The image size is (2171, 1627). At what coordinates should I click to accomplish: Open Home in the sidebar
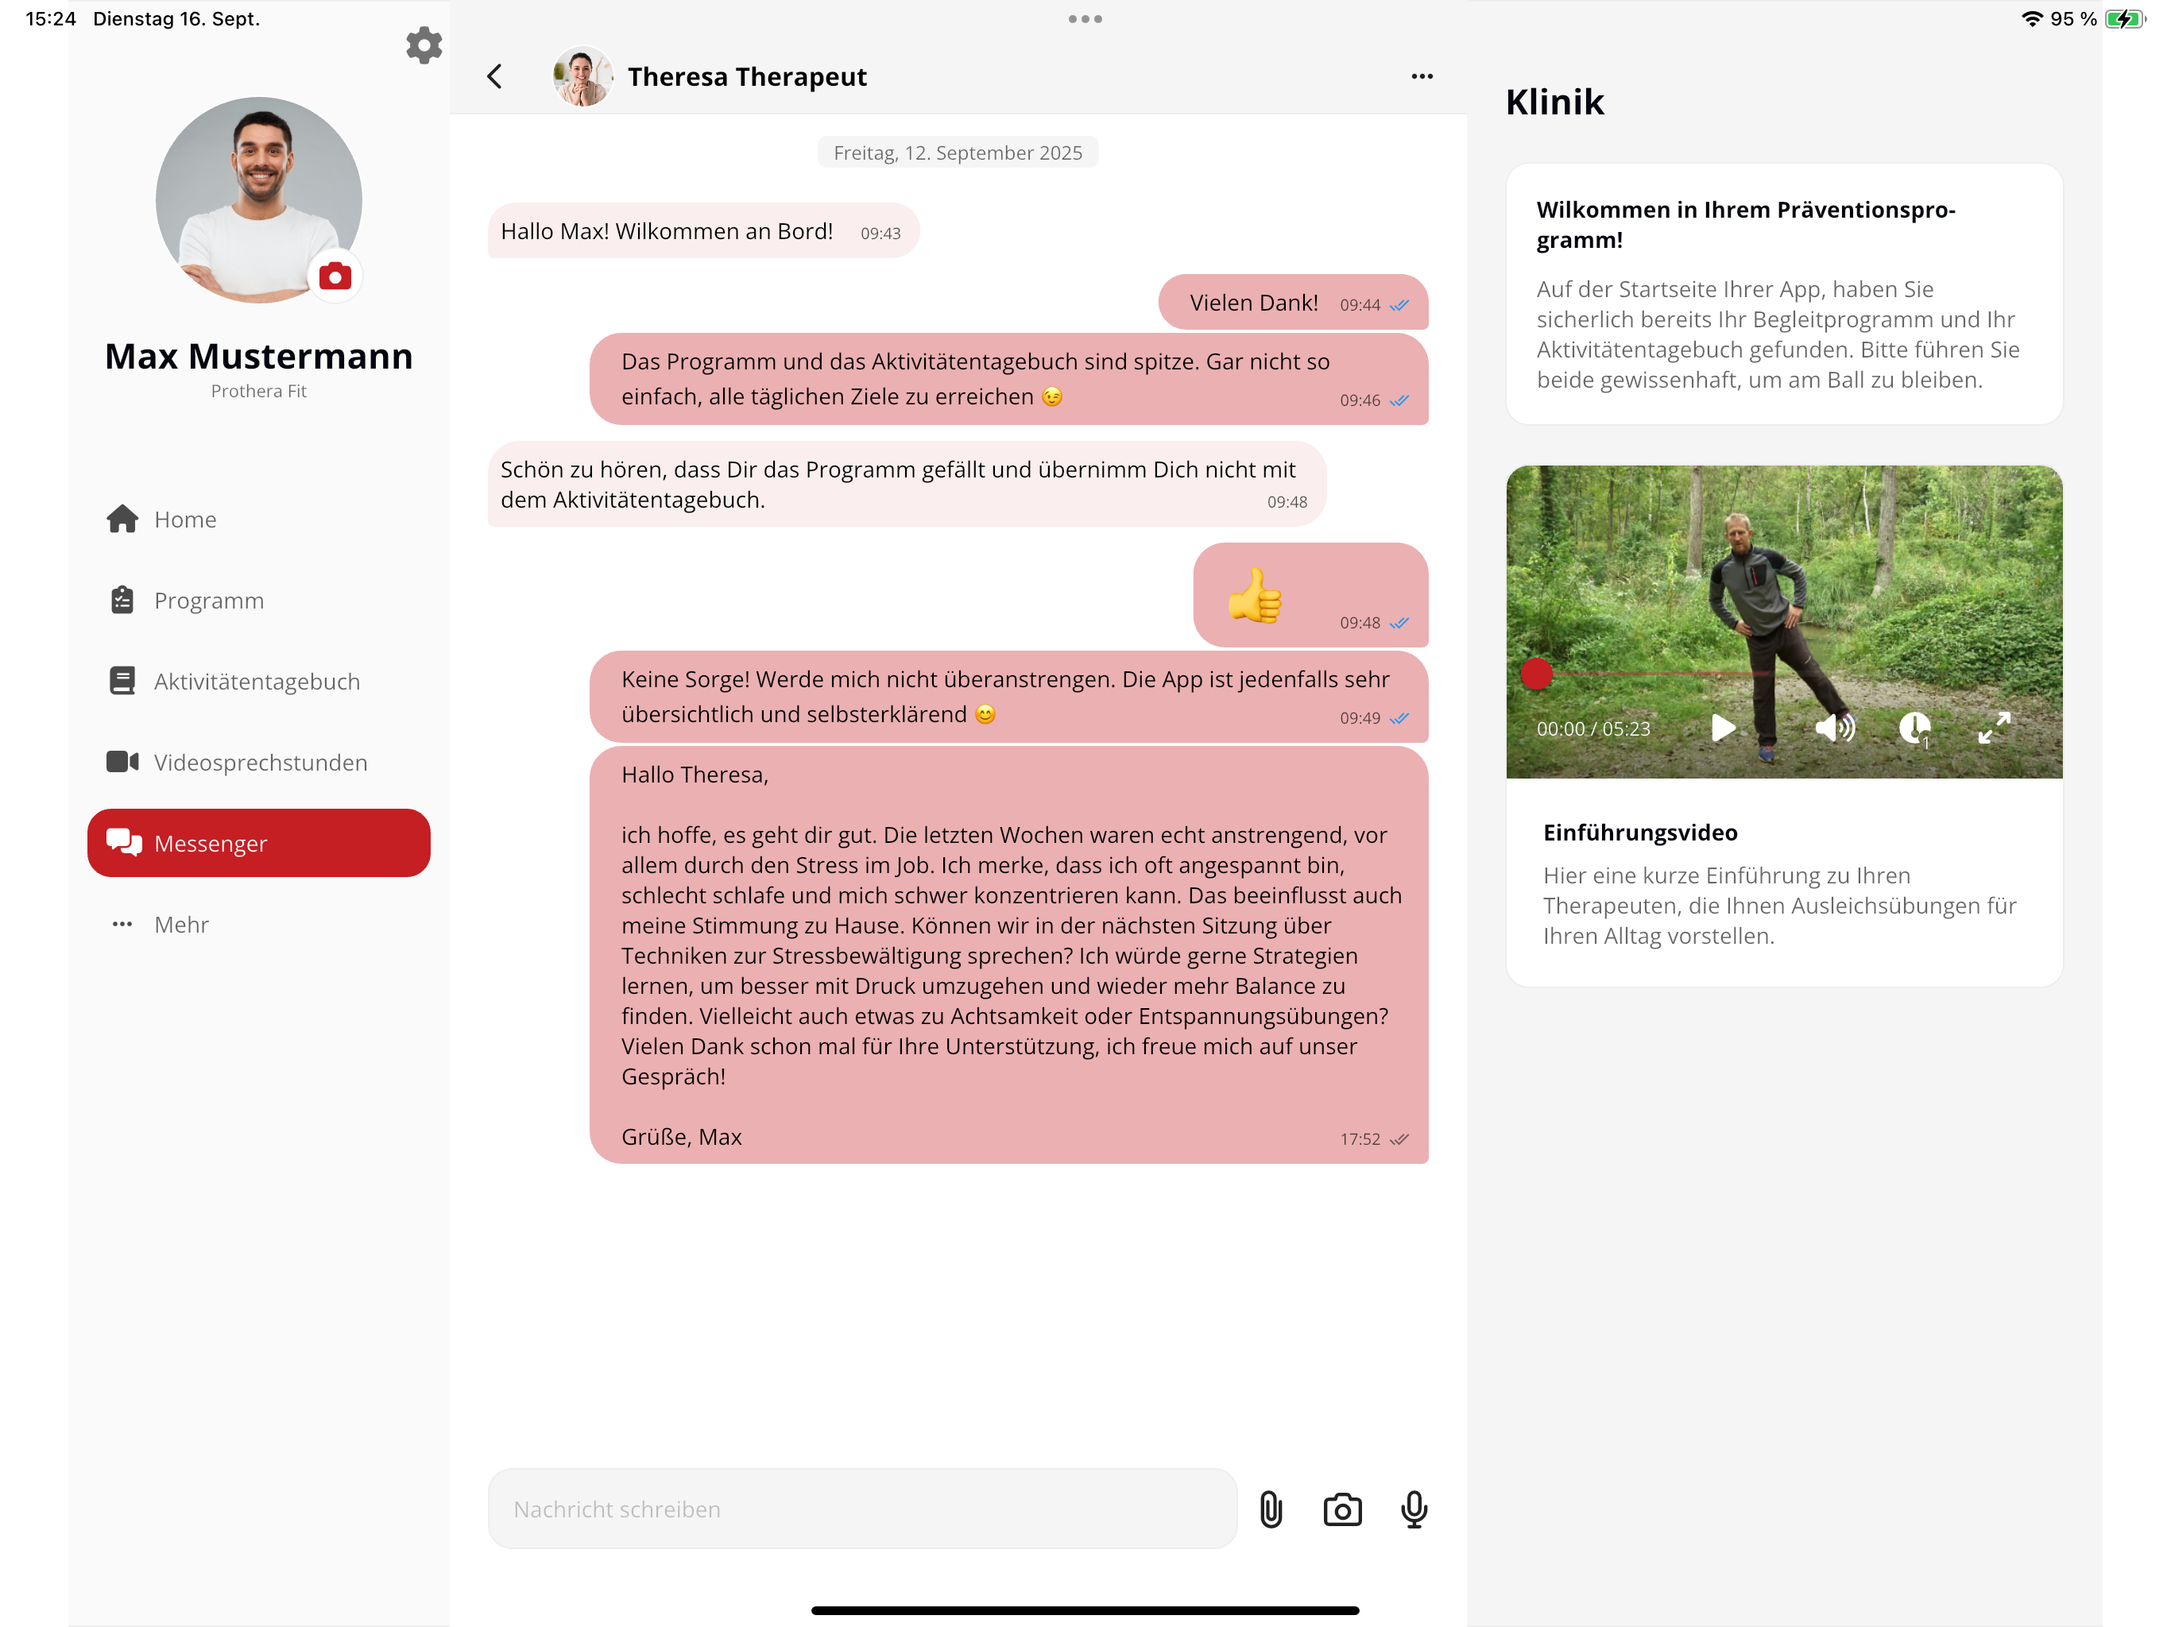pyautogui.click(x=259, y=519)
